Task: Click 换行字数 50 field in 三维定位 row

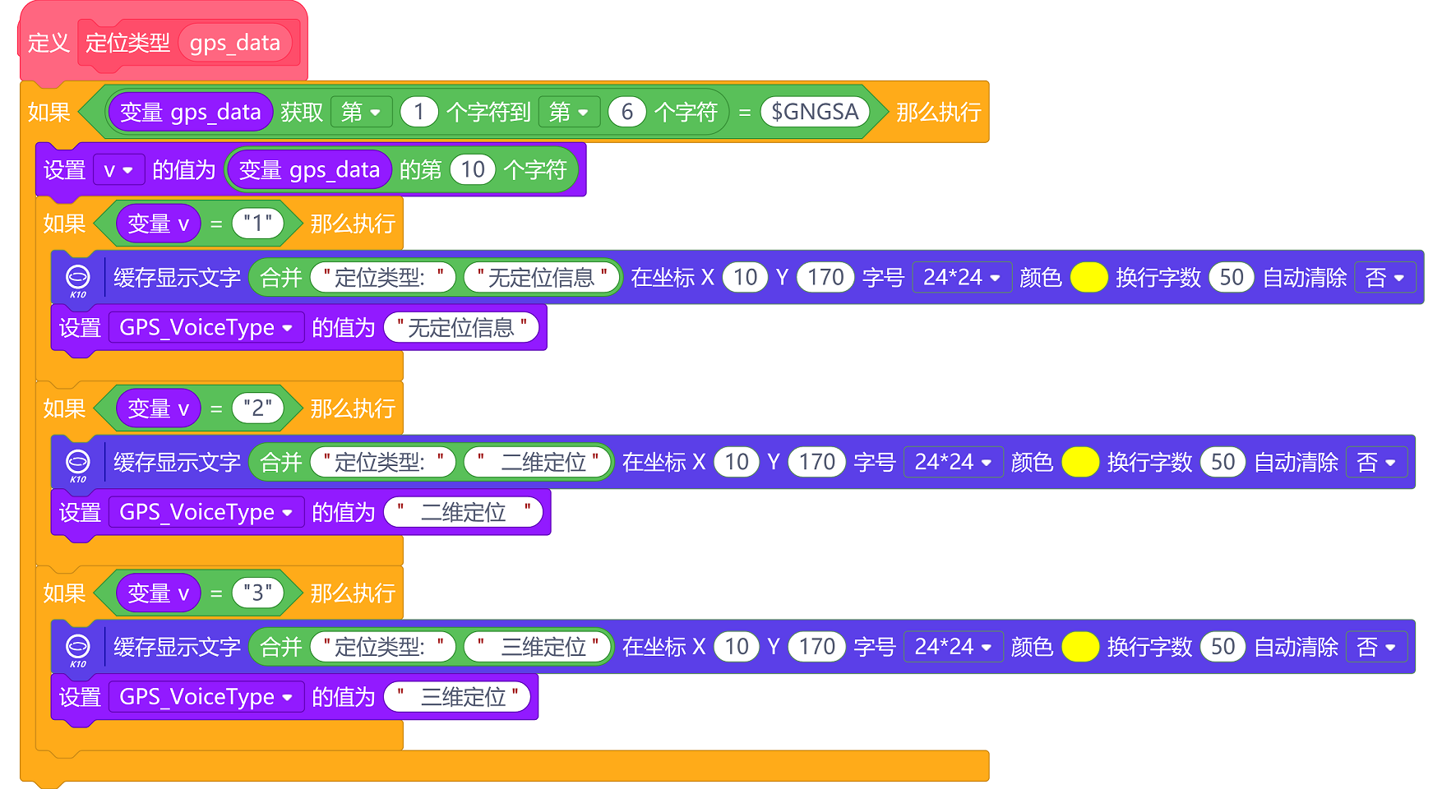Action: (1223, 648)
